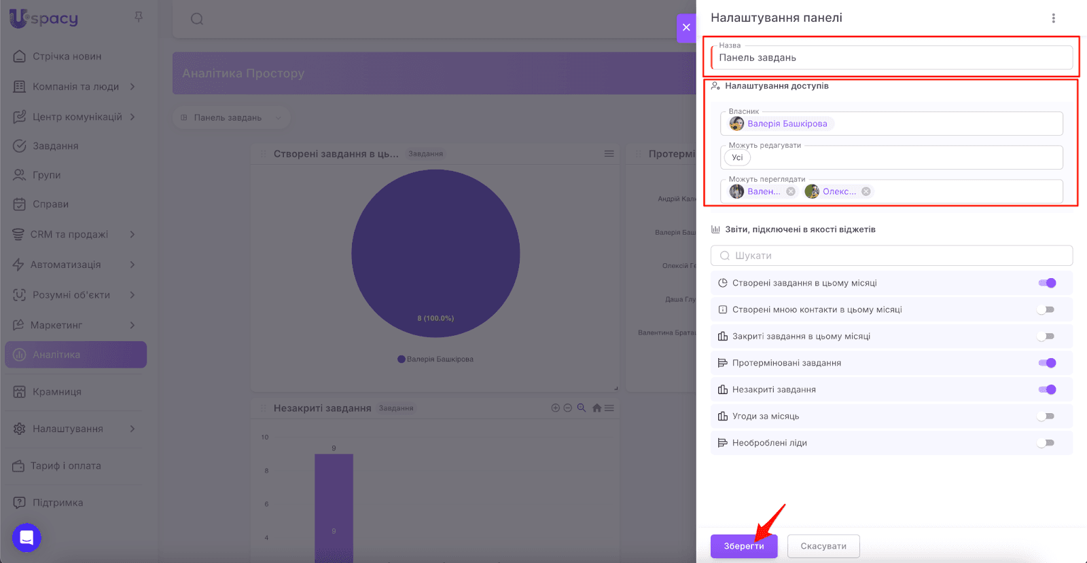Open hamburger menu of Створені завдання widget
The height and width of the screenshot is (563, 1087).
tap(609, 154)
